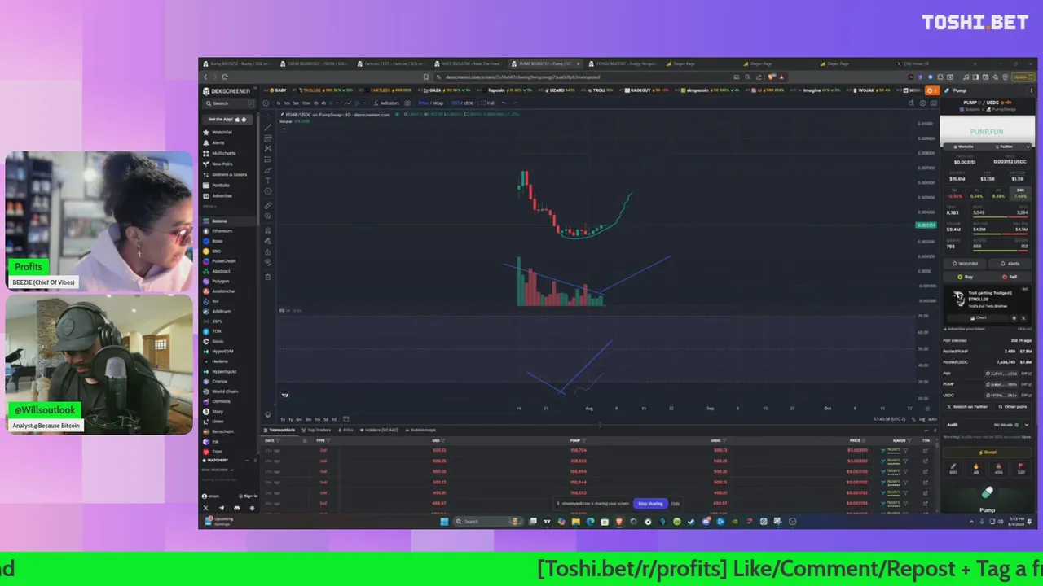The height and width of the screenshot is (586, 1043).
Task: Select the 15m timeframe
Action: click(x=306, y=103)
